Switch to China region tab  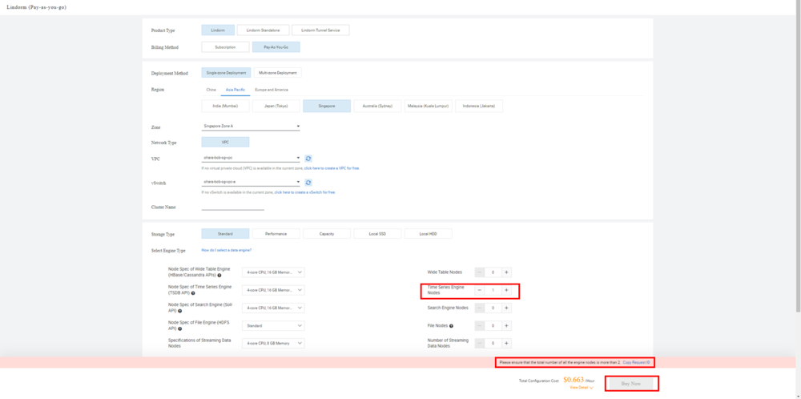click(x=211, y=90)
